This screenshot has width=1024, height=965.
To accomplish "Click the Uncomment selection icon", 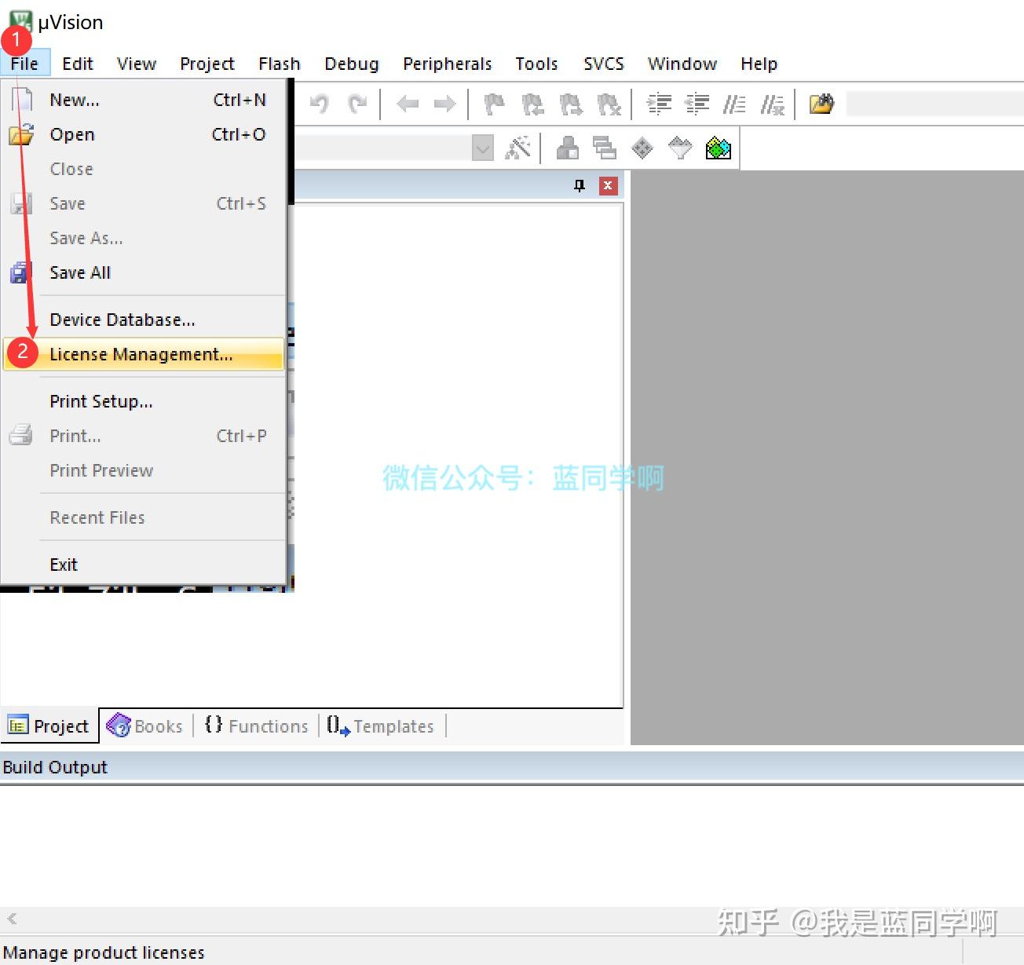I will click(773, 104).
